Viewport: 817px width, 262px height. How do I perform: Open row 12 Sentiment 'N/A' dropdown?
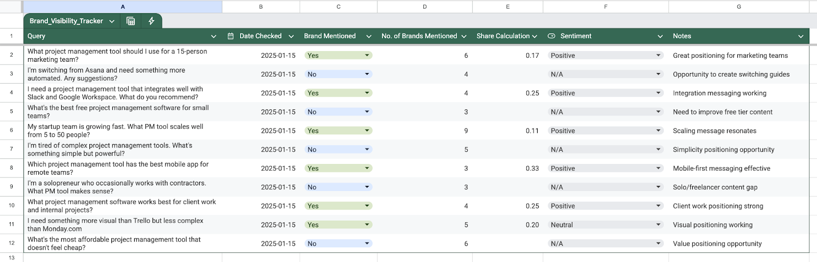658,244
